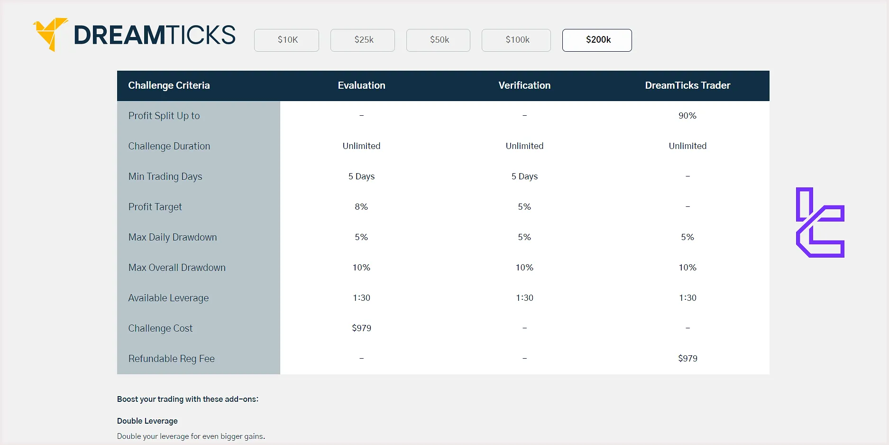Click the Verification column header

pyautogui.click(x=524, y=85)
